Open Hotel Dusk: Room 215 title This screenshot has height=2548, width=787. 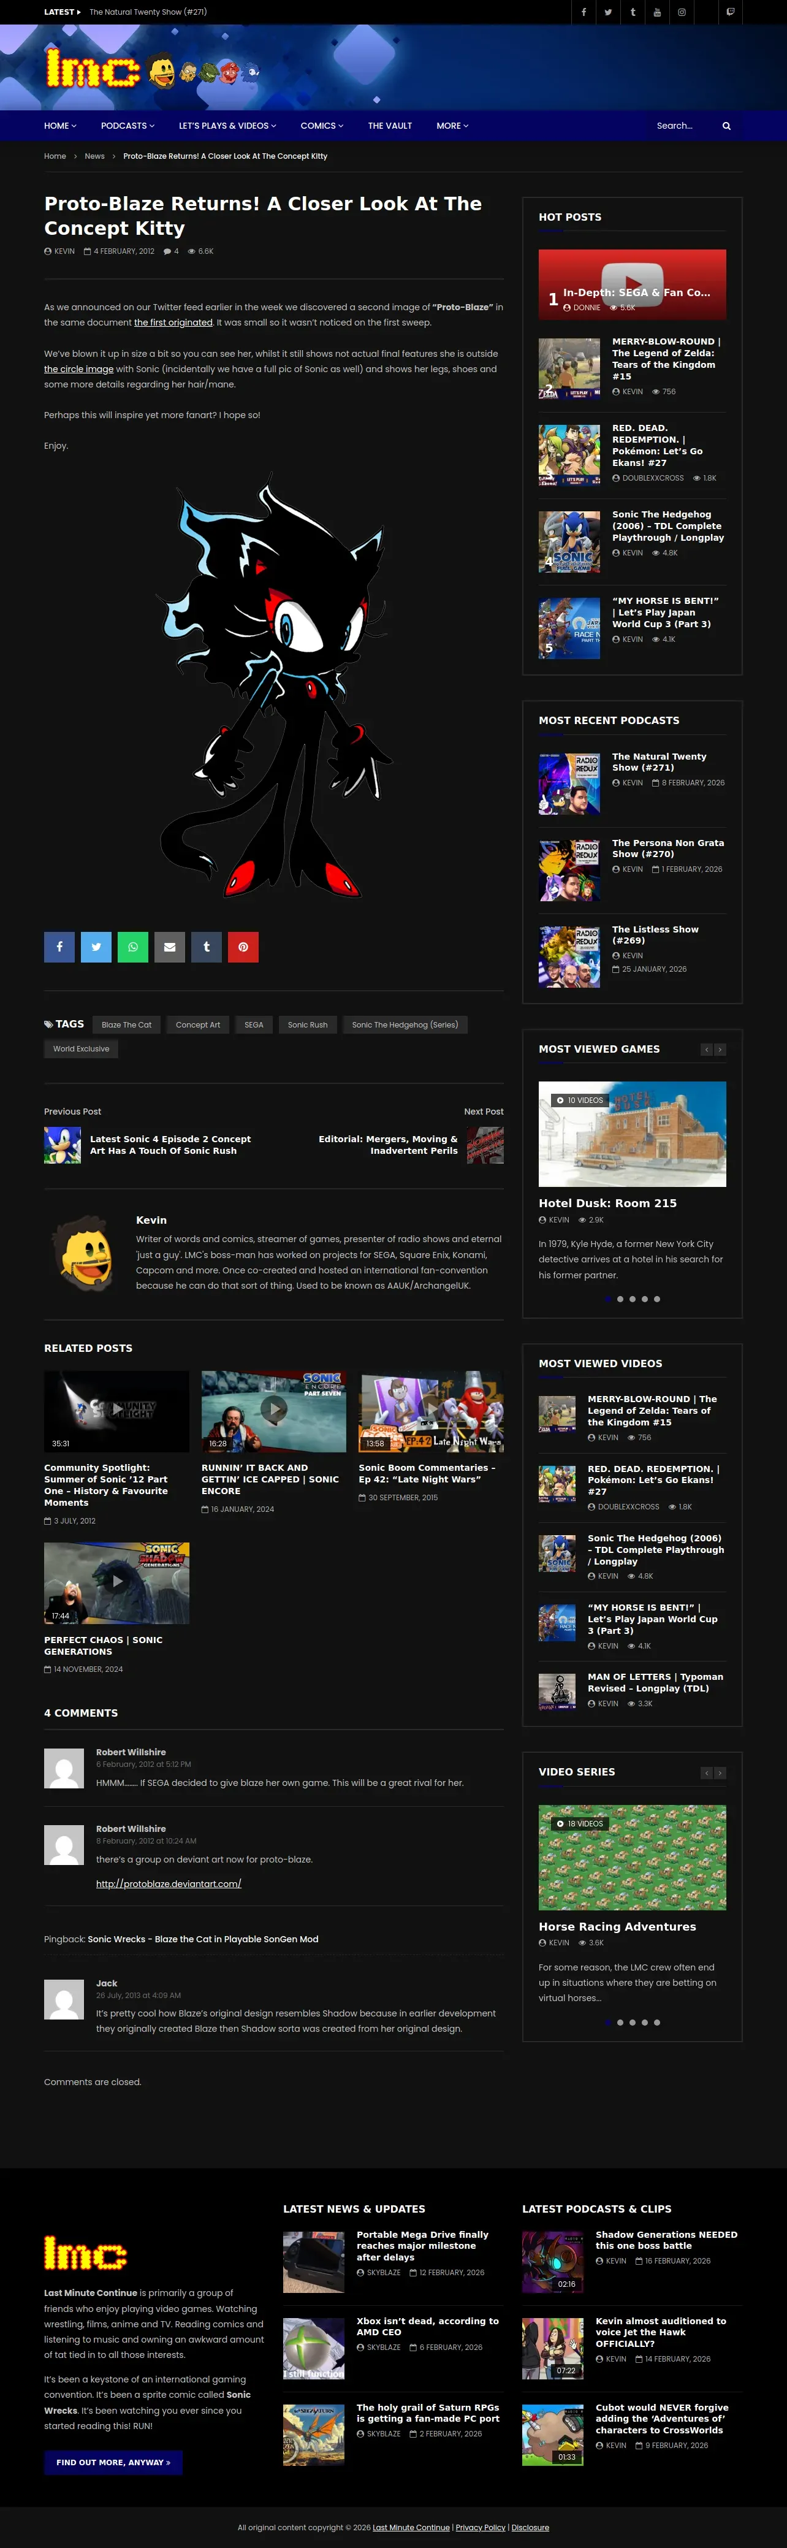[x=608, y=1203]
